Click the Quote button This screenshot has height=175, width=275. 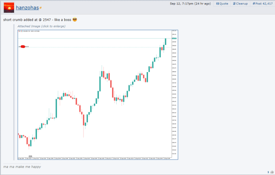(x=222, y=4)
